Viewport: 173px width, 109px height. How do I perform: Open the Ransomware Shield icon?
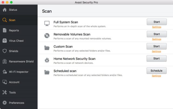5,61
